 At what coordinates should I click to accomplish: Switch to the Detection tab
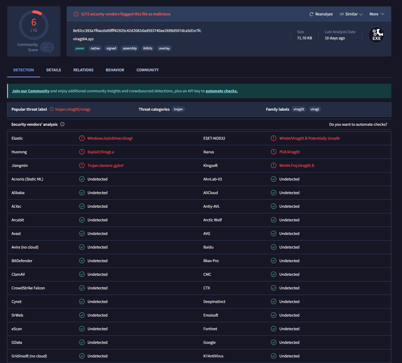coord(24,70)
